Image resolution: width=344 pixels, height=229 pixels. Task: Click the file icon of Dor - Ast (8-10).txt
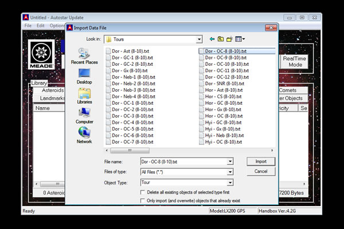108,51
